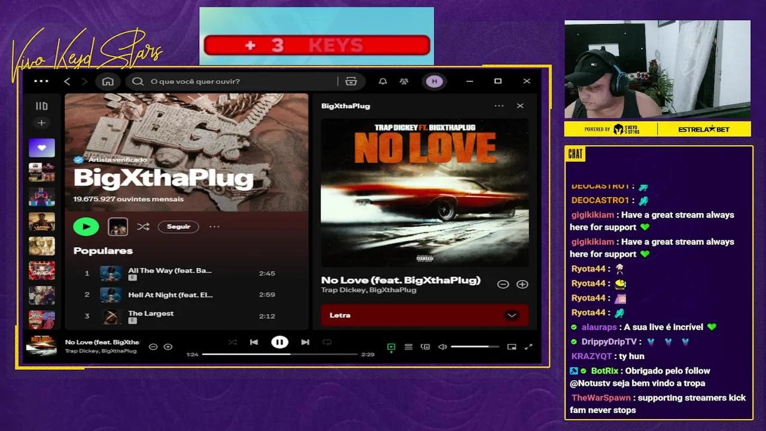This screenshot has width=766, height=431.
Task: Follow the artist with the Seguir button
Action: pos(178,226)
